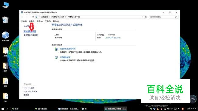The width and height of the screenshot is (198, 111).
Task: Click the input method A icon in the tray
Action: click(x=179, y=109)
